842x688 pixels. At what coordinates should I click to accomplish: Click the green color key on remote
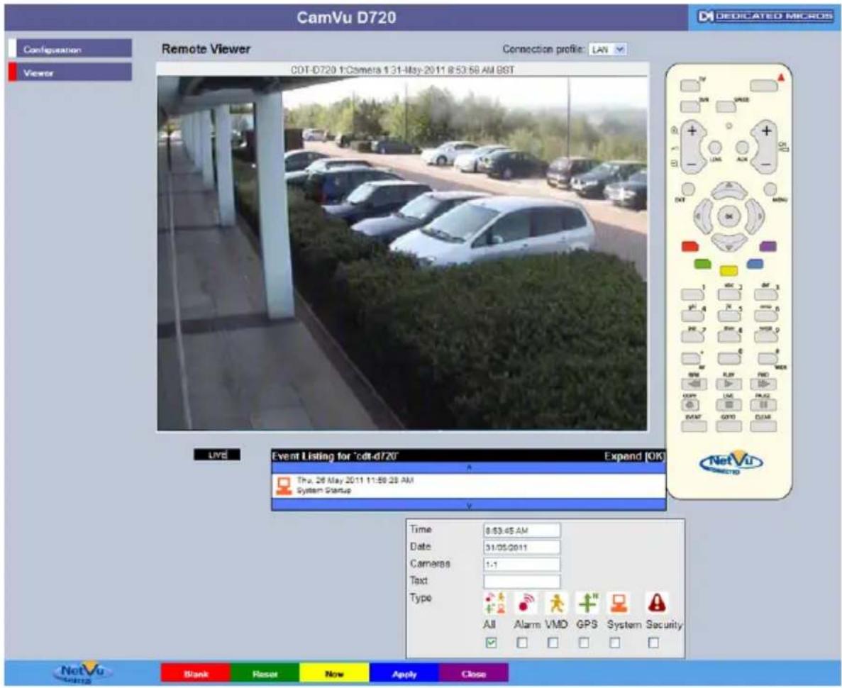point(702,264)
